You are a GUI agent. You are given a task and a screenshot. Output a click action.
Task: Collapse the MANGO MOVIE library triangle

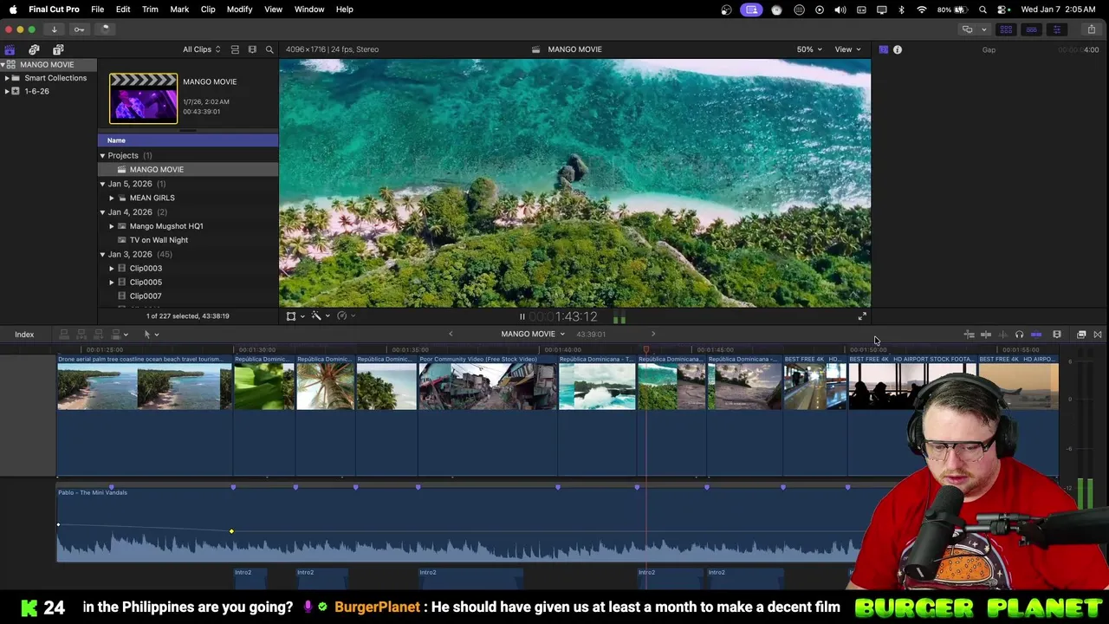tap(4, 65)
